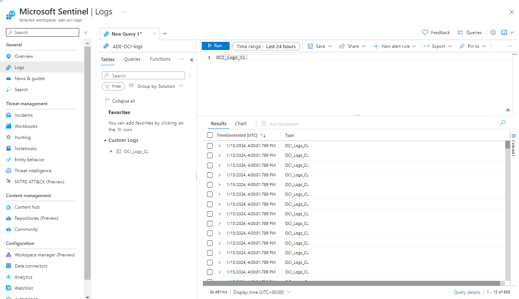
Task: Switch to the Functions tab
Action: (x=160, y=59)
